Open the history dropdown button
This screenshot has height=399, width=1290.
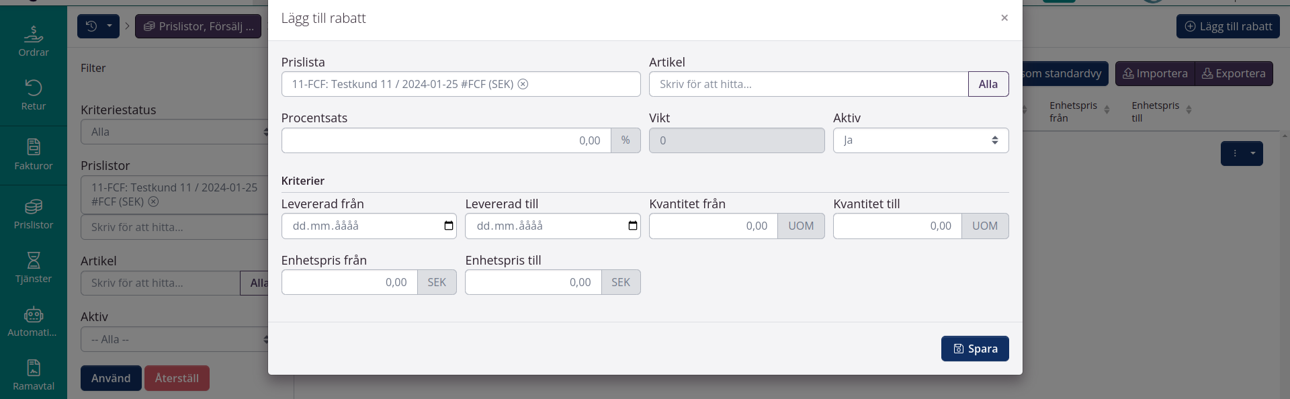98,26
